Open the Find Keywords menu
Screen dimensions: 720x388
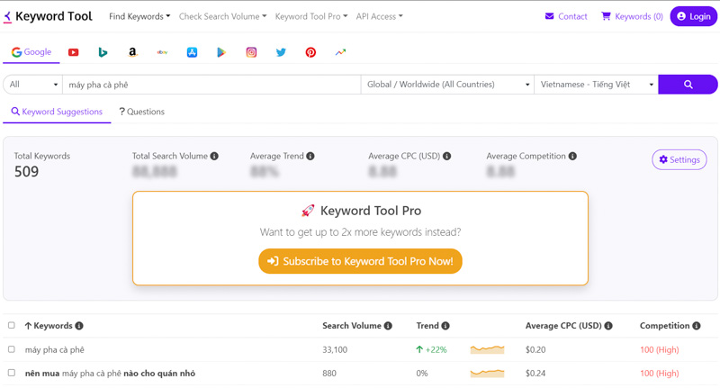click(x=139, y=16)
